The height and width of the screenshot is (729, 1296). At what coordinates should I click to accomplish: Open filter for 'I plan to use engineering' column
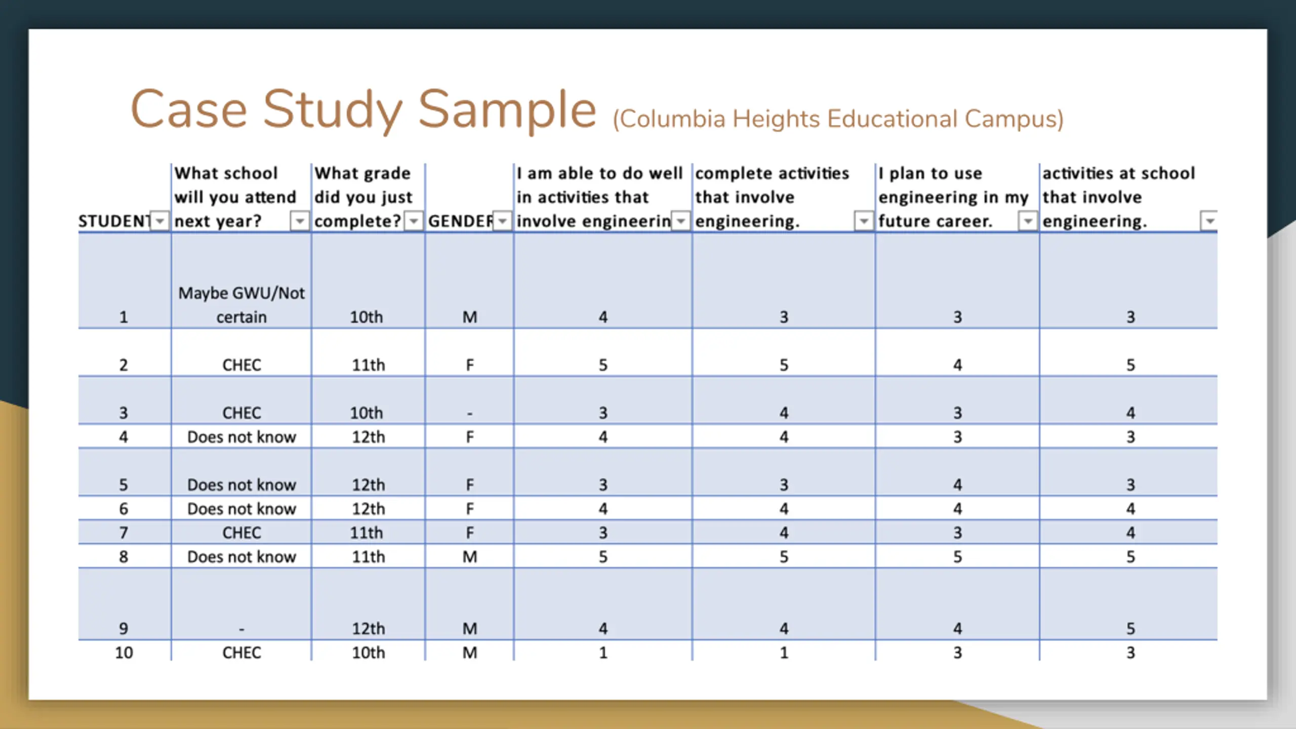coord(1028,221)
